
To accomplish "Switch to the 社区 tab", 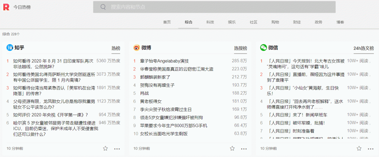I will pyautogui.click(x=253, y=22).
